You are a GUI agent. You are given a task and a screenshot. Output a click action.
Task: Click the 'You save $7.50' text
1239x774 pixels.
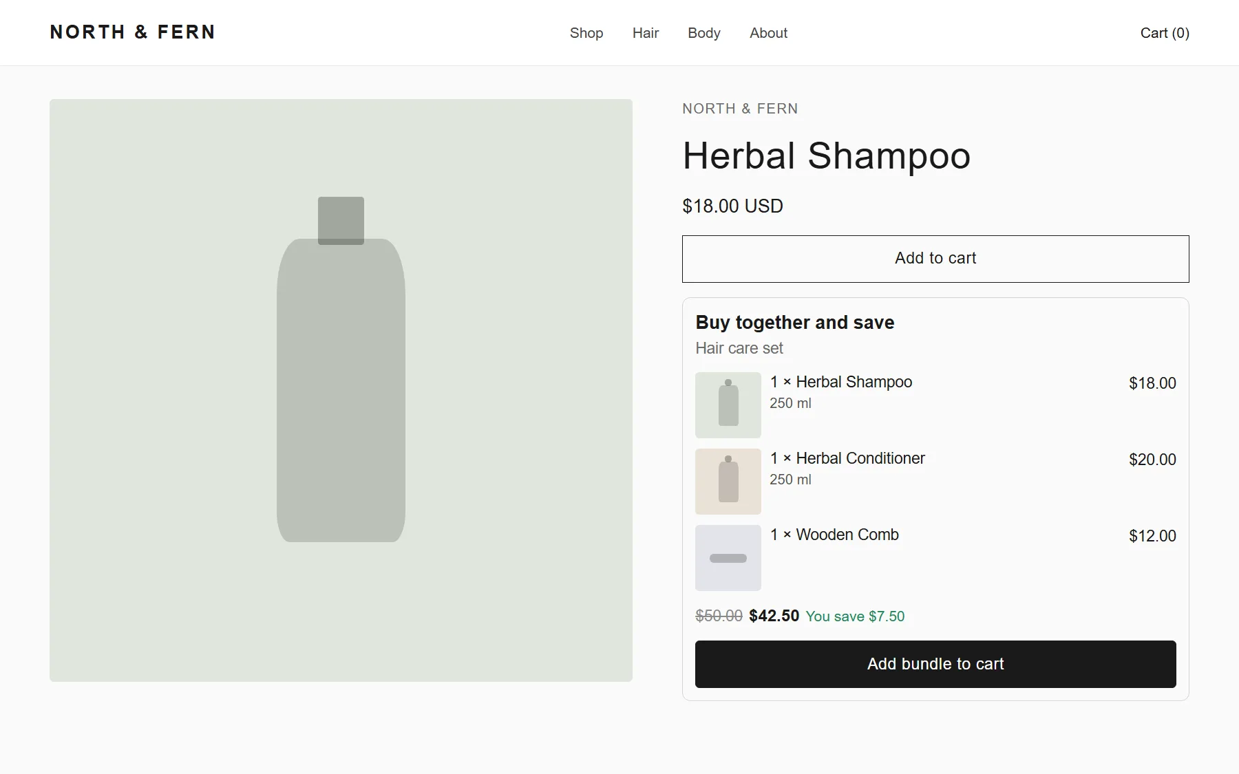[x=855, y=616]
